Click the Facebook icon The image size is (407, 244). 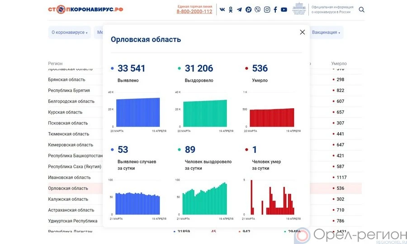(275, 9)
